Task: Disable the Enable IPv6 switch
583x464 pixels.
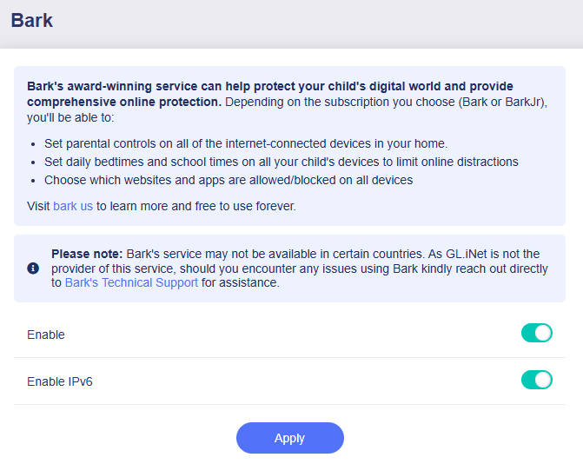Action: click(x=537, y=380)
